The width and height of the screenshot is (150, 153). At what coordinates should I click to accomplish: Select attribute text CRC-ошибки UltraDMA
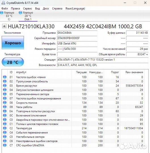(x=30, y=145)
